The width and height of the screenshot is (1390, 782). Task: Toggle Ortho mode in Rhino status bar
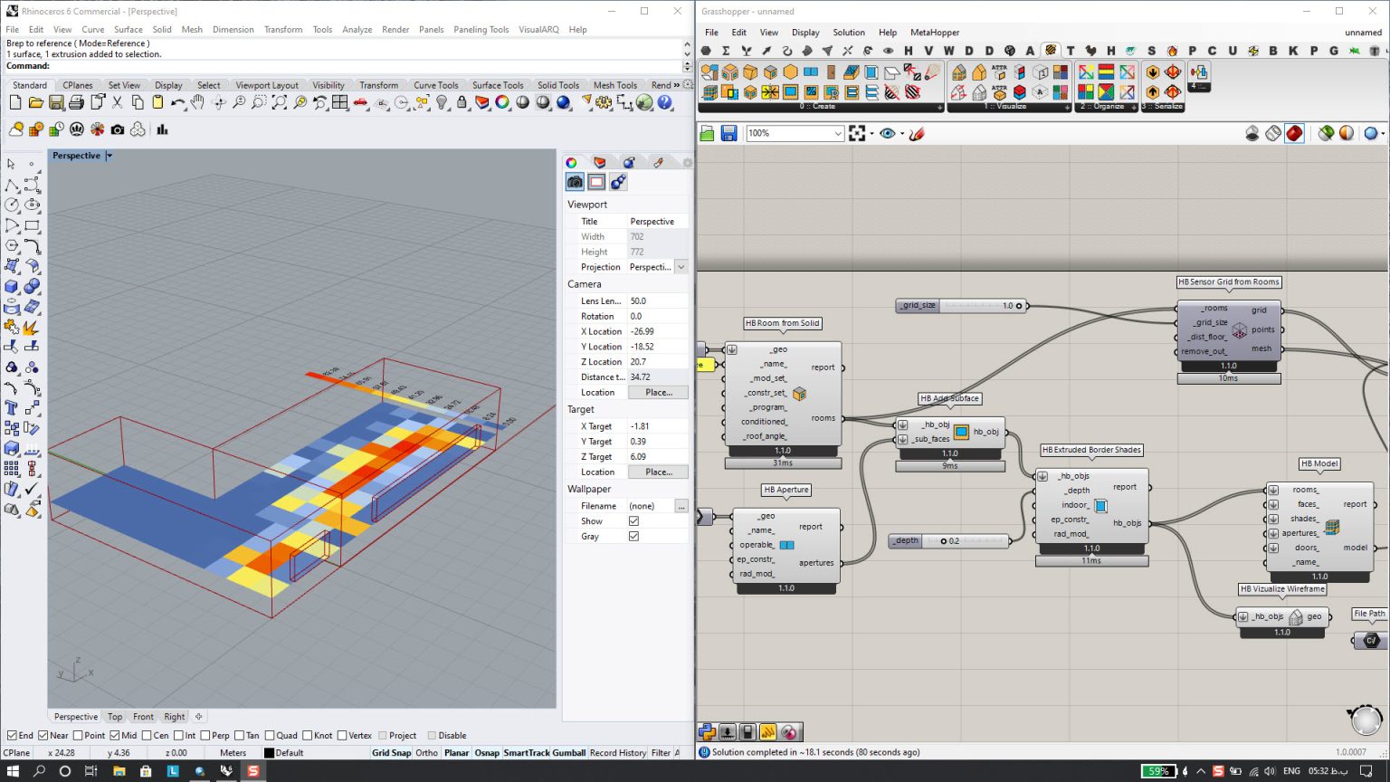[426, 752]
